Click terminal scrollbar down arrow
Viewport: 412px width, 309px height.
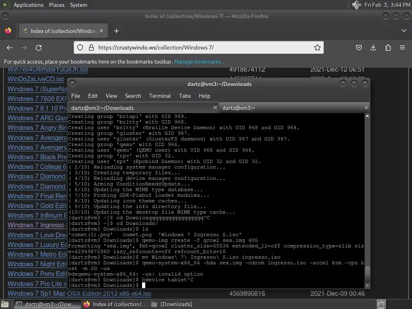point(367,286)
